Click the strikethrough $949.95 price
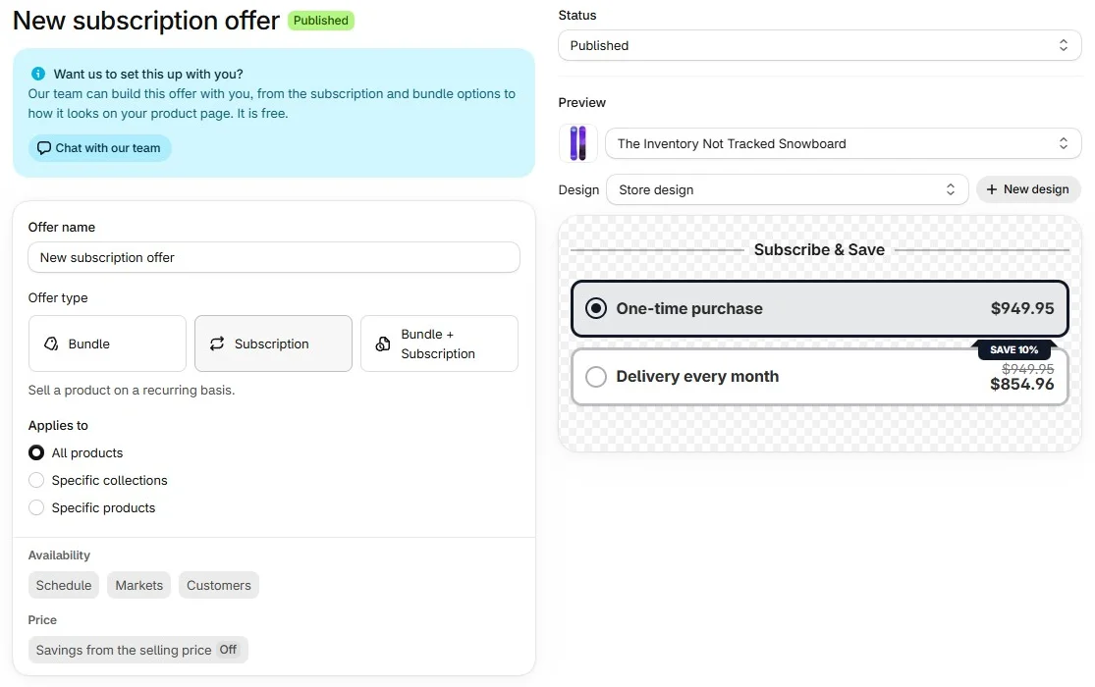Viewport: 1095px width, 687px height. pos(1027,369)
